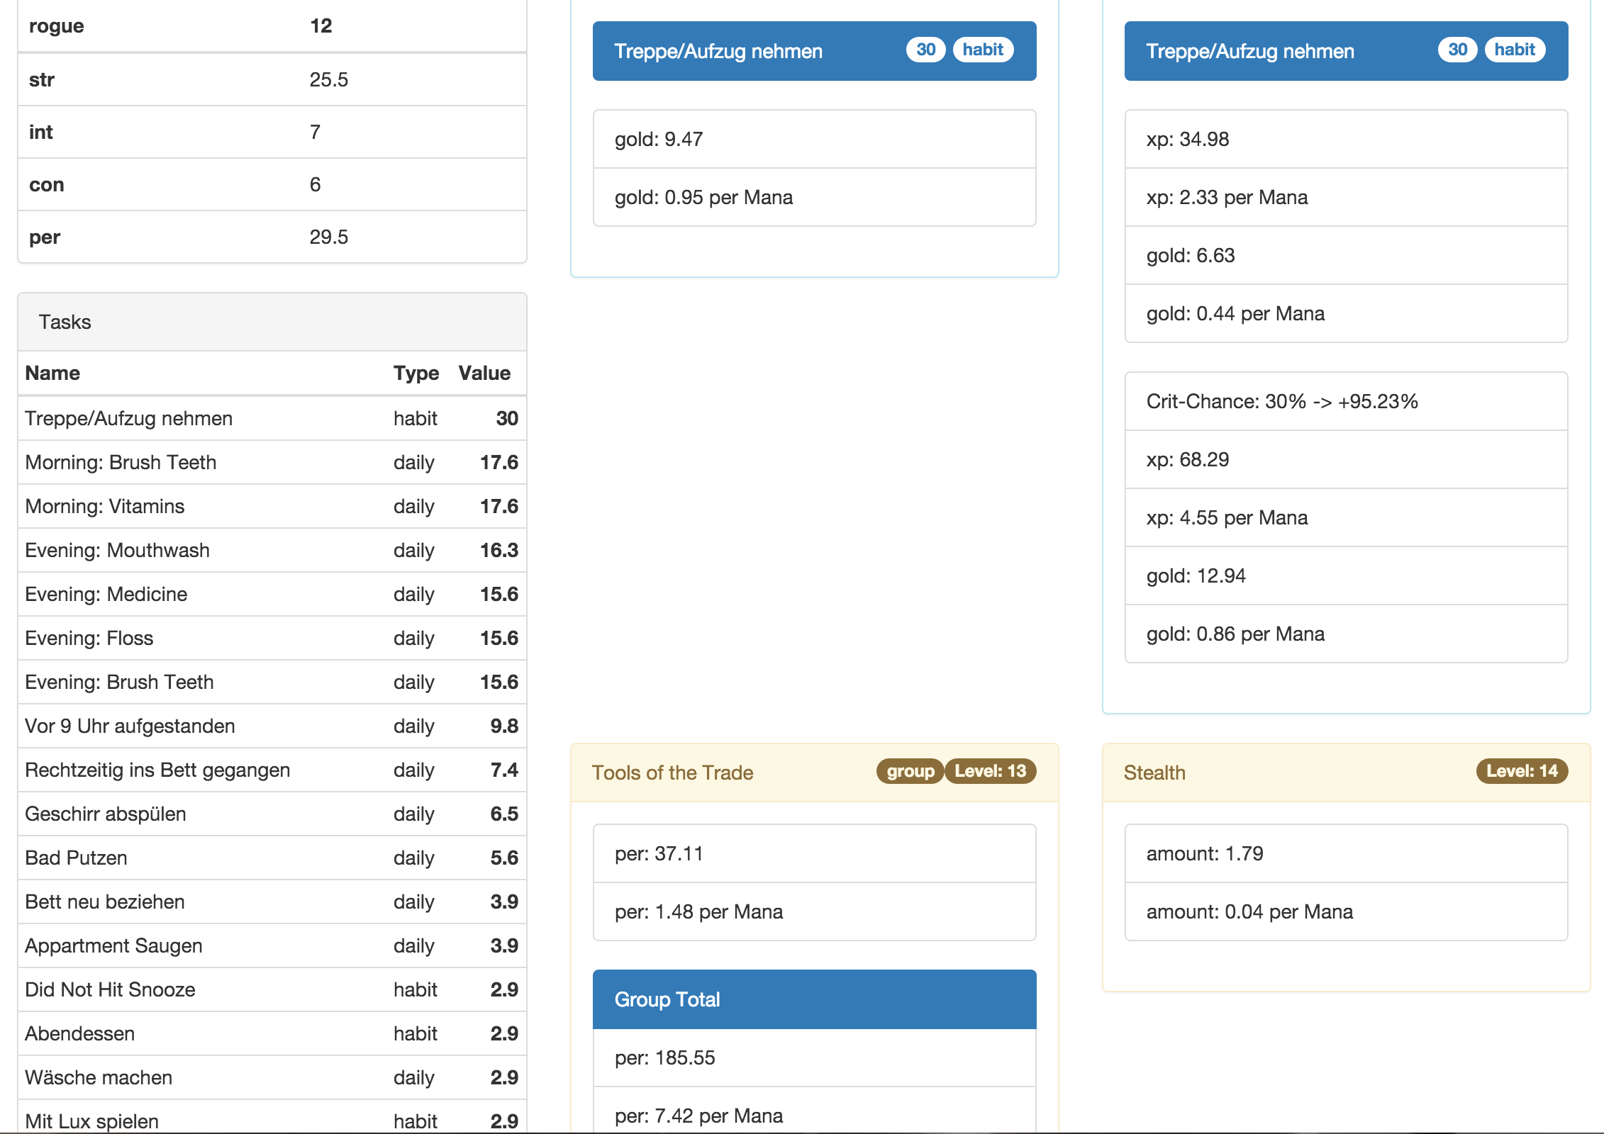Click the 'group' badge on Tools of the Trade
The width and height of the screenshot is (1604, 1134).
click(x=910, y=771)
